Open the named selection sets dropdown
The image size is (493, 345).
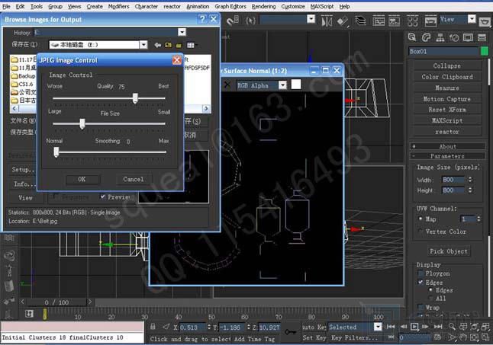(311, 20)
